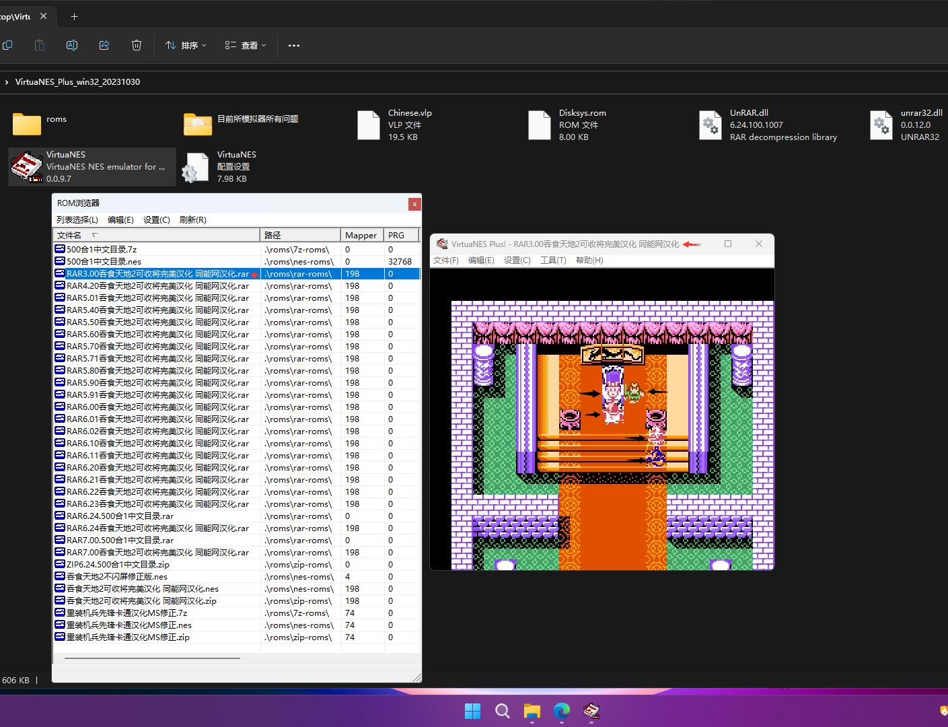Select row 重装机兵先锋卡通汉化MS修正.zip
948x727 pixels.
(x=237, y=637)
